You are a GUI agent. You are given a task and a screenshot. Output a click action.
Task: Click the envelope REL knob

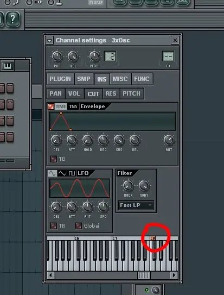(135, 140)
